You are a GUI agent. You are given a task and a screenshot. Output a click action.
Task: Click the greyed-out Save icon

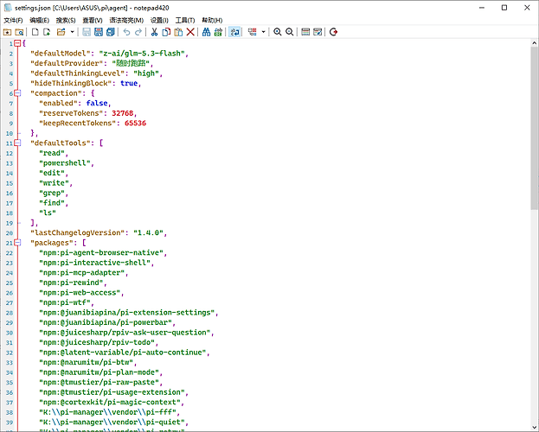(x=87, y=32)
